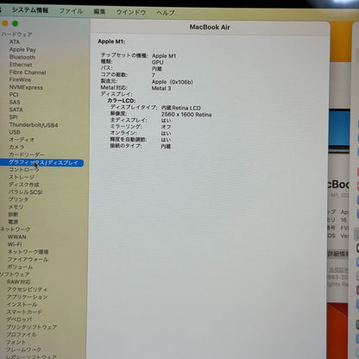Select FireWire in the sidebar

20,79
